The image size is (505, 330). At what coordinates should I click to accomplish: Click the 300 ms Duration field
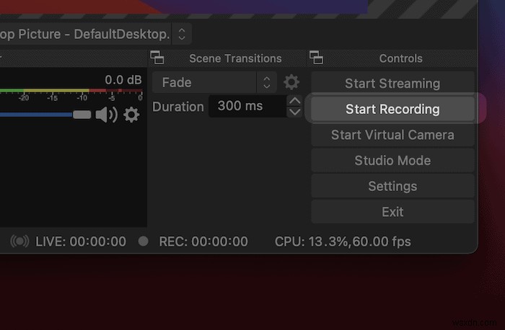pos(245,107)
